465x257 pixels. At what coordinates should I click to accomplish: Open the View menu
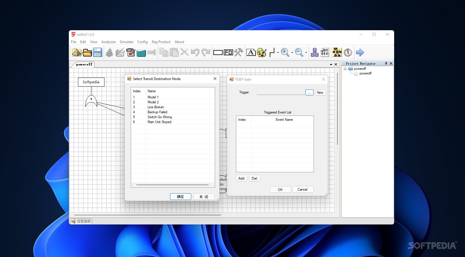tap(94, 42)
